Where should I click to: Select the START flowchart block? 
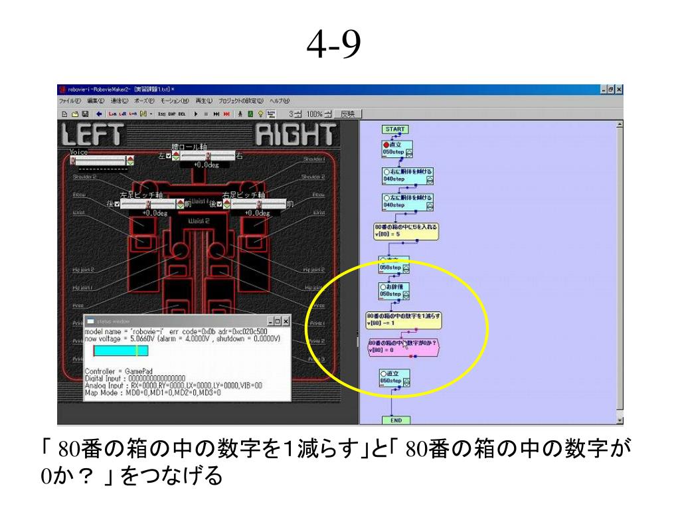(395, 129)
